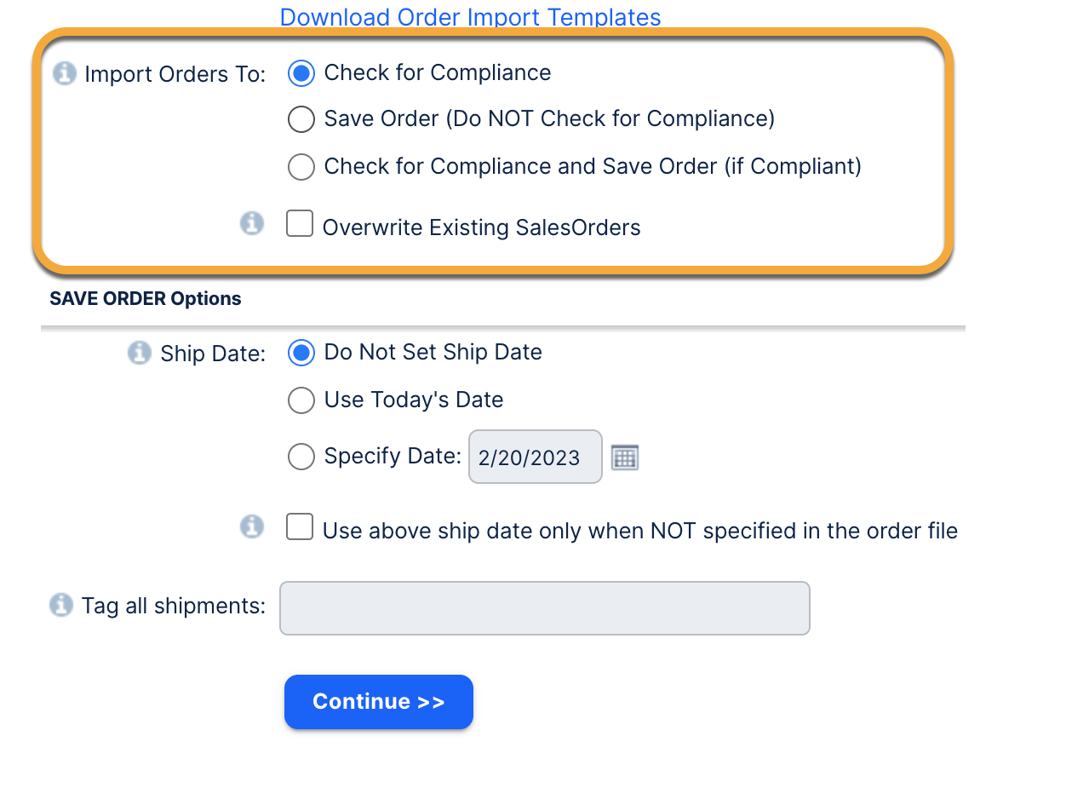
Task: Click the Tag all shipments text field
Action: pyautogui.click(x=545, y=608)
